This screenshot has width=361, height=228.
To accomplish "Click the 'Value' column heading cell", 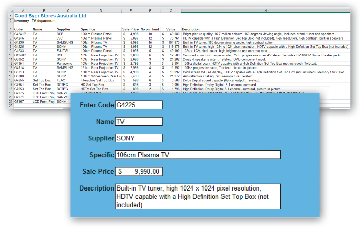I will [171, 29].
